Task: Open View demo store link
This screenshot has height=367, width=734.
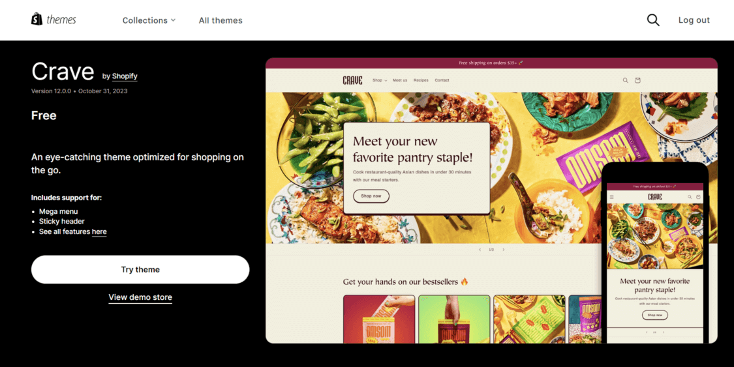Action: coord(140,297)
